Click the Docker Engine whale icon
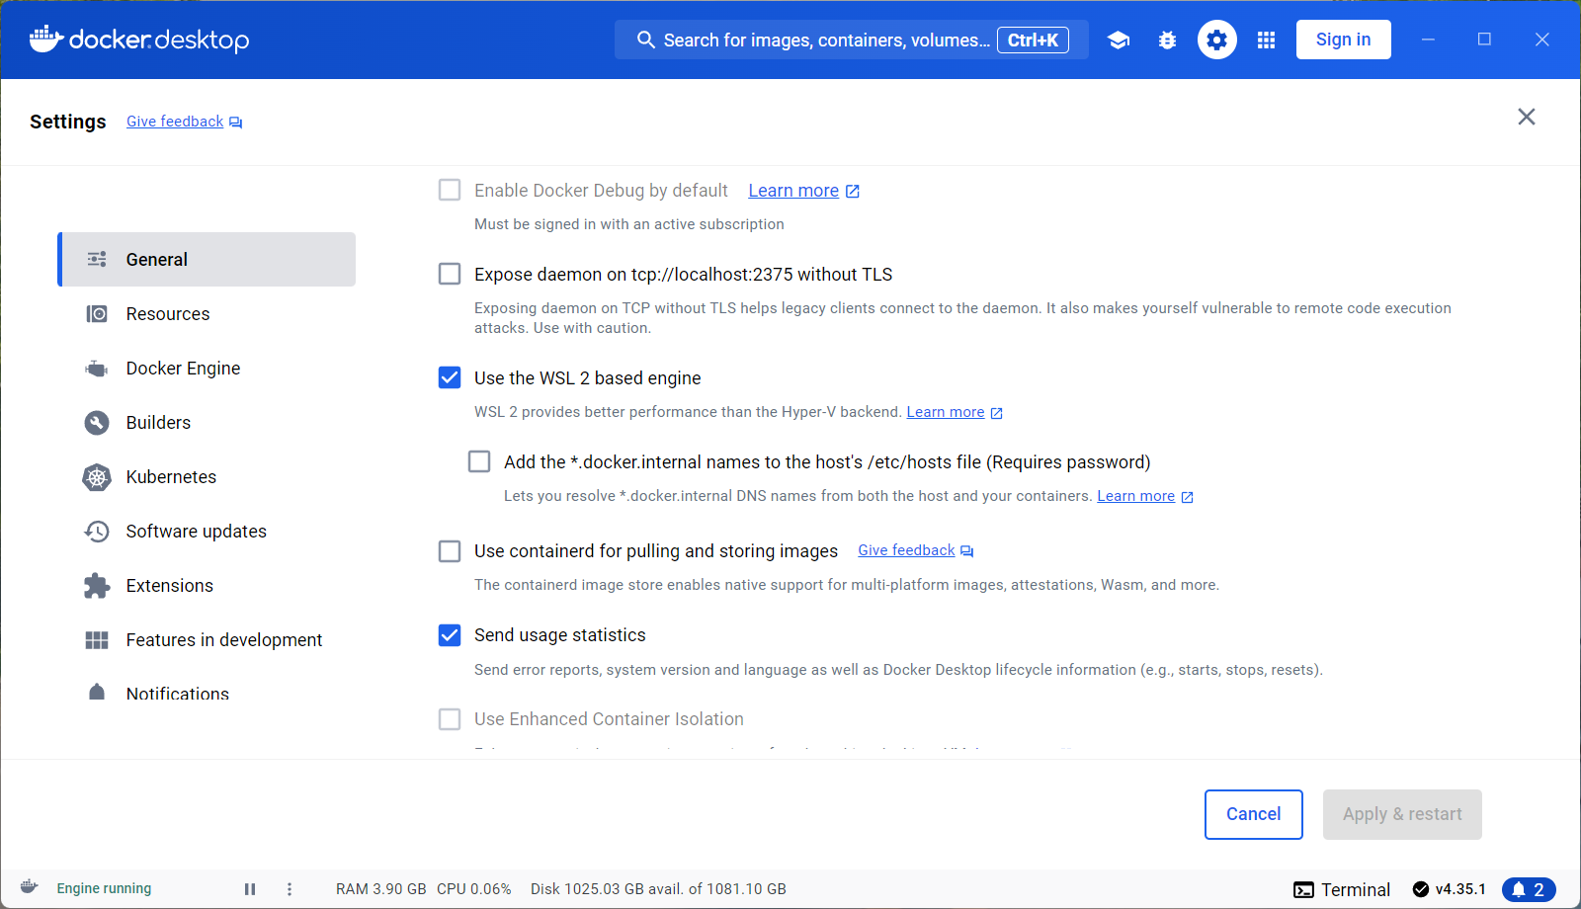The image size is (1581, 909). coord(97,369)
